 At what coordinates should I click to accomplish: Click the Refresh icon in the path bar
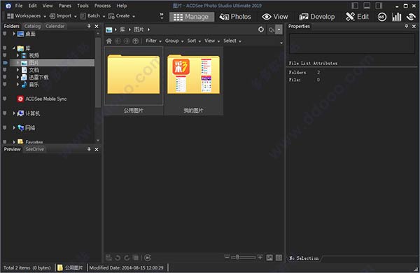pyautogui.click(x=261, y=29)
